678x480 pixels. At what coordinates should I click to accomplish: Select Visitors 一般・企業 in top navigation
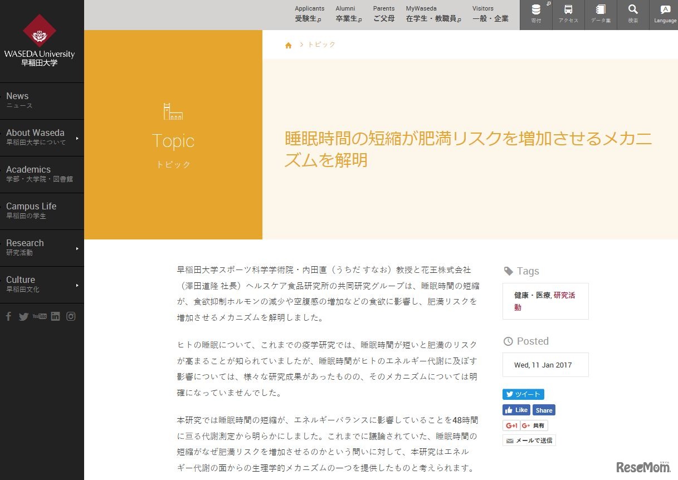490,14
